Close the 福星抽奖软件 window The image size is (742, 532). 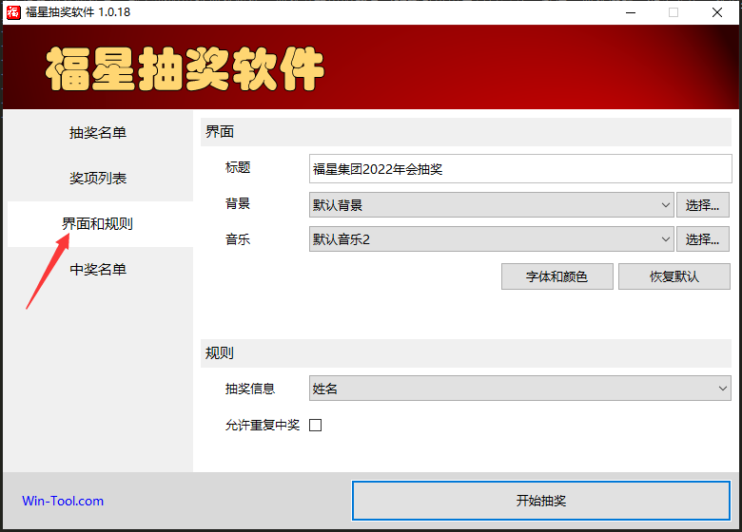point(717,12)
